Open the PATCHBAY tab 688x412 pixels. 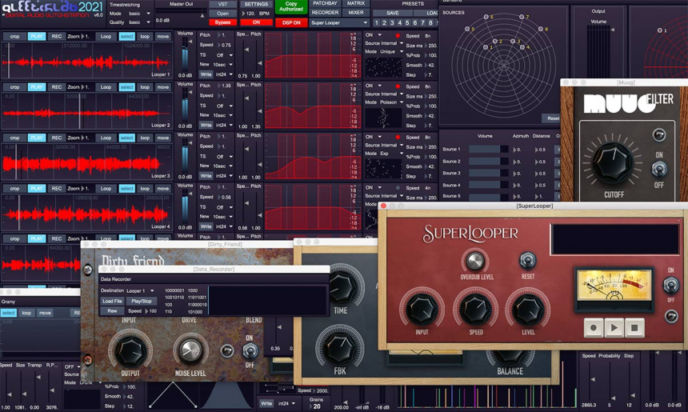[x=325, y=4]
